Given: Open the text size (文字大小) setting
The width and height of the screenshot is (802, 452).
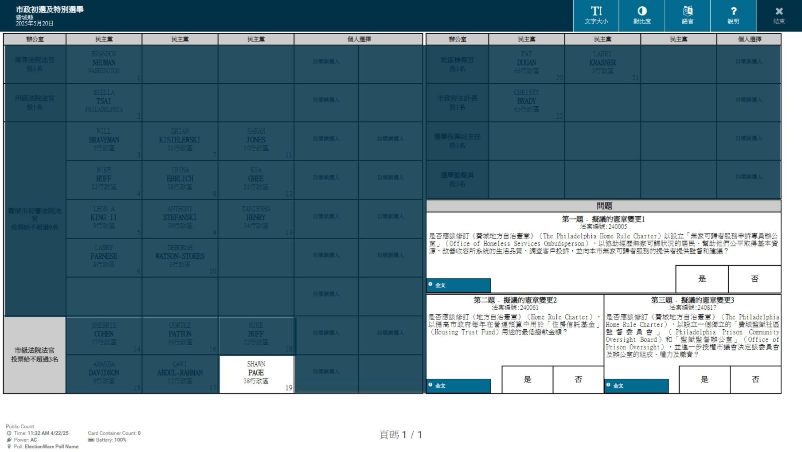Looking at the screenshot, I should click(596, 16).
